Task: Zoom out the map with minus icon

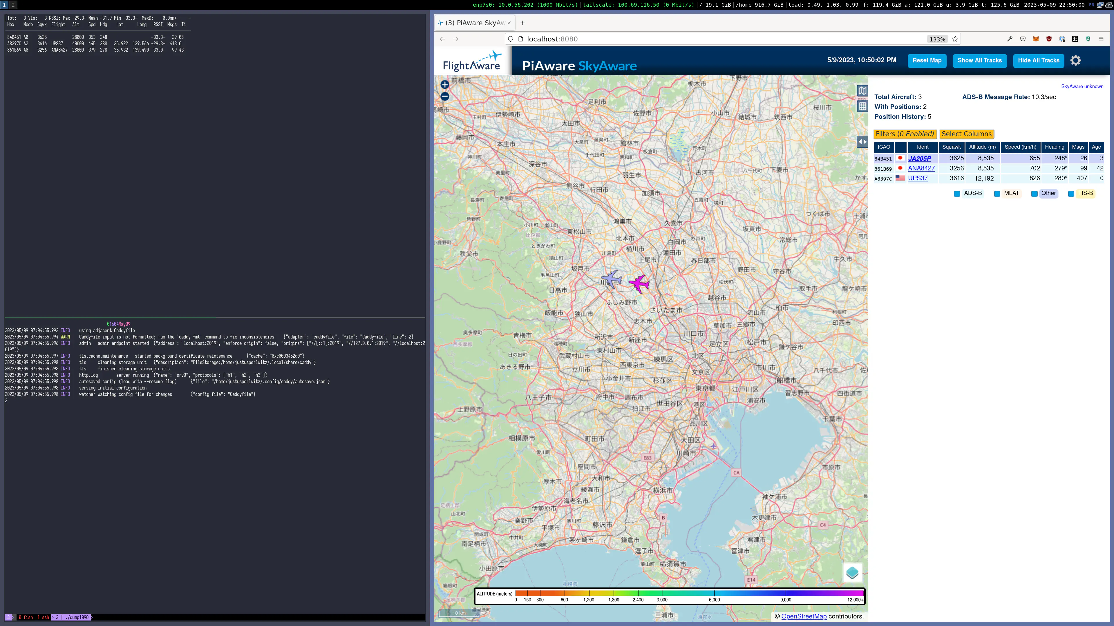Action: pos(444,96)
